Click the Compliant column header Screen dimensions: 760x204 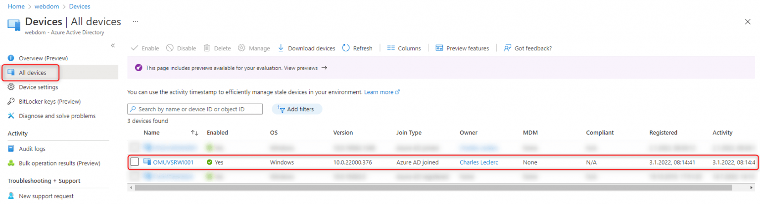(600, 133)
